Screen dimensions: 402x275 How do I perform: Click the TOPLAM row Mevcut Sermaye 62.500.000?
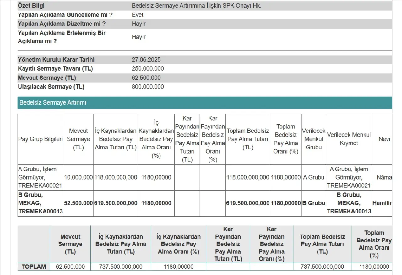tap(70, 267)
